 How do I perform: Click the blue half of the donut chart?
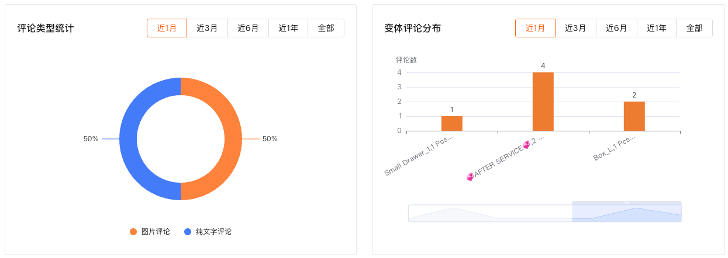129,139
